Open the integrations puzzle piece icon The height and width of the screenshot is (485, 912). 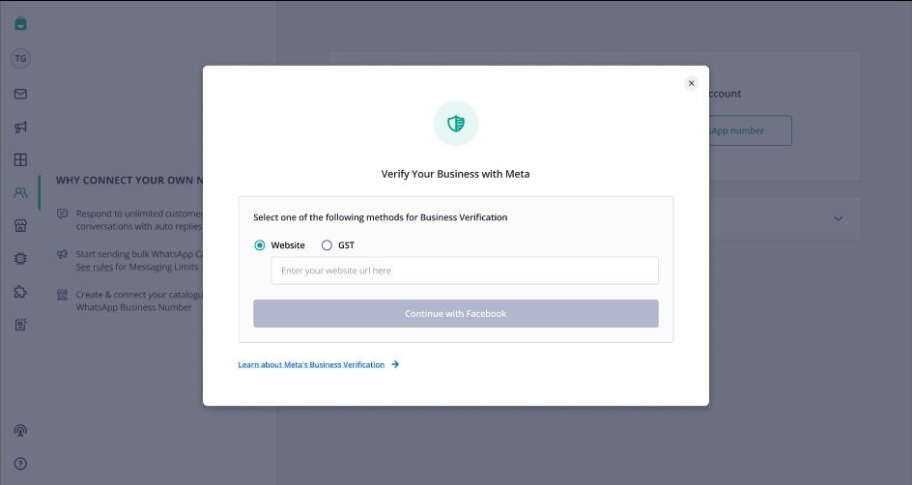[20, 292]
